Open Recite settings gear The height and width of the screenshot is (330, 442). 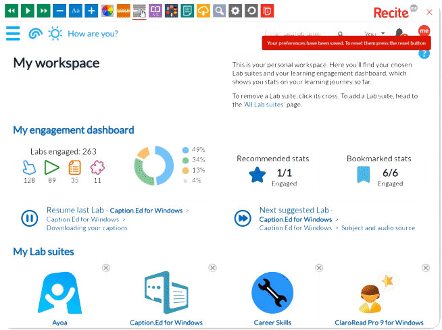[235, 11]
